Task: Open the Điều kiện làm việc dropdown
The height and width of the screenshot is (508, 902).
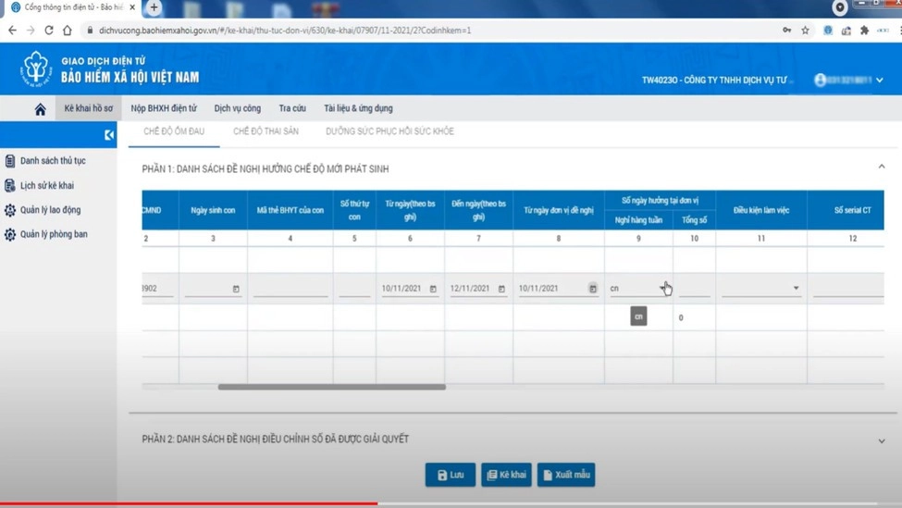Action: (x=796, y=289)
